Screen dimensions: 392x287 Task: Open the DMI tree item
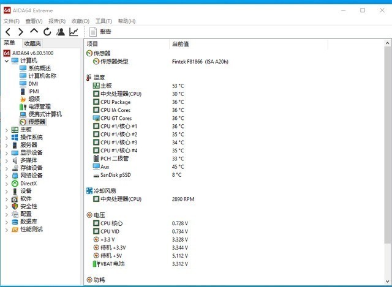click(x=29, y=84)
